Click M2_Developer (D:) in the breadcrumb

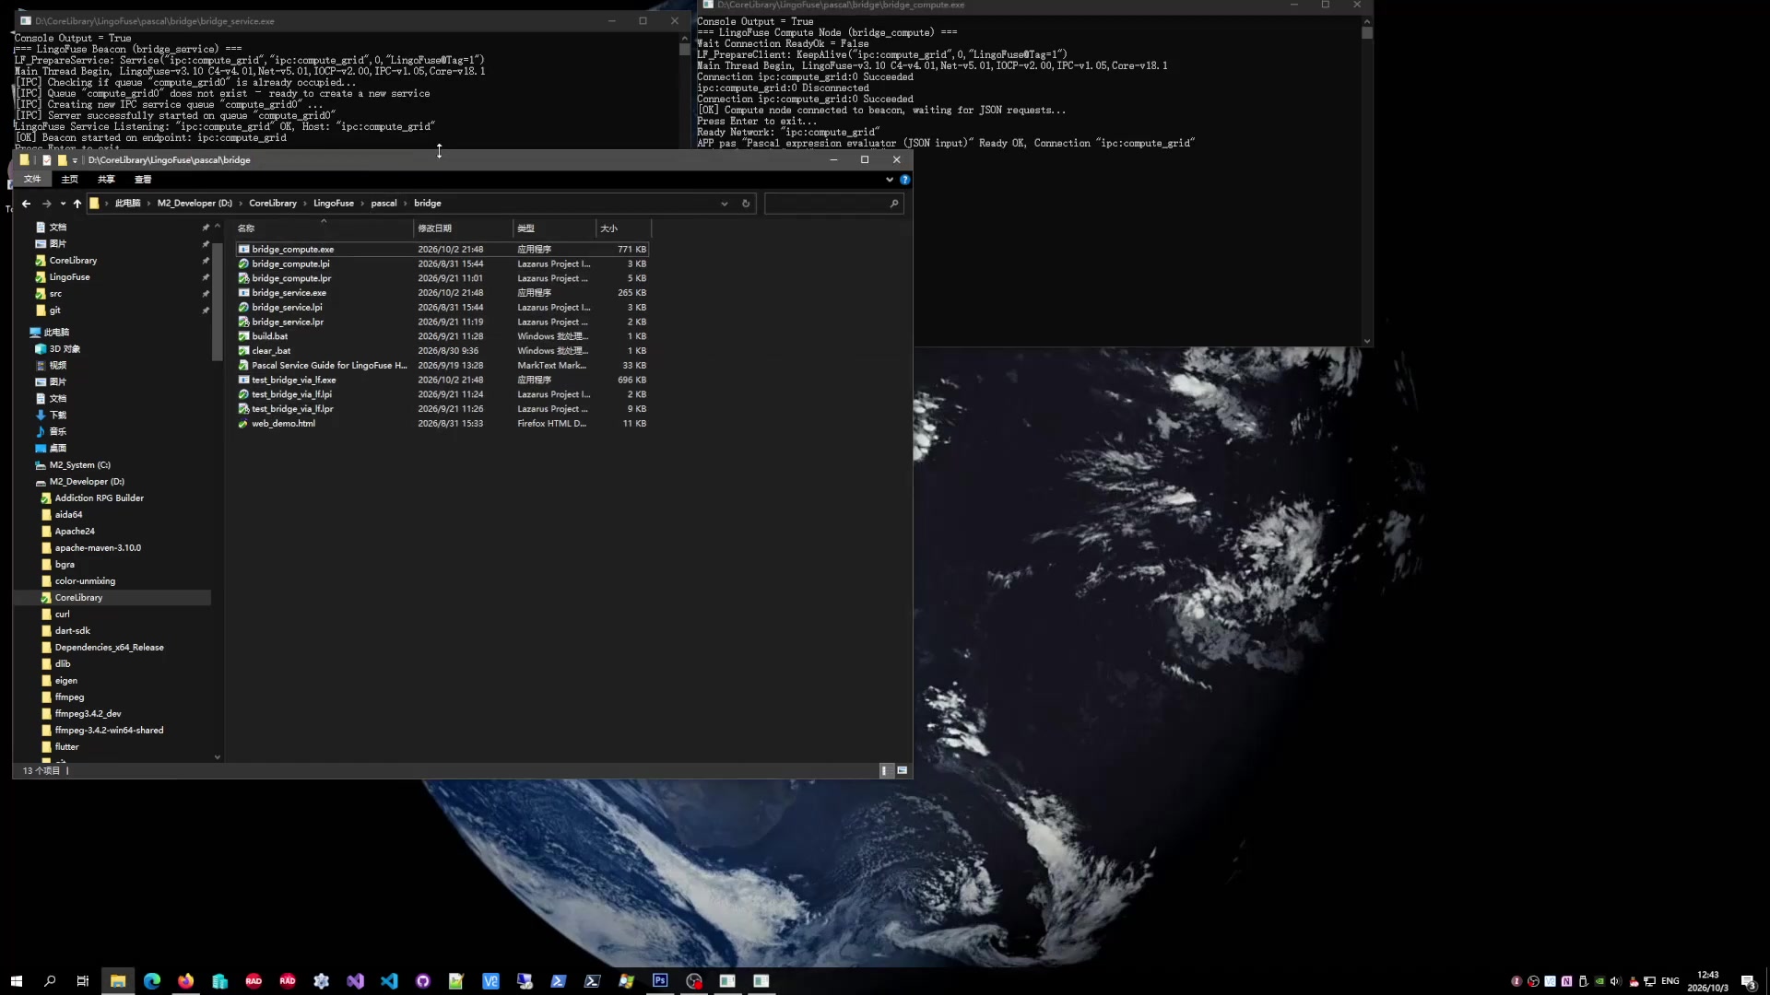[x=195, y=204]
